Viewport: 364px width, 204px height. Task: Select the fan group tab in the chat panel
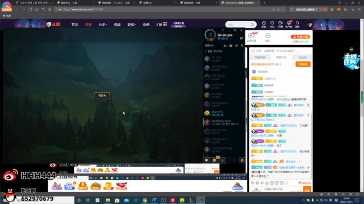click(302, 57)
